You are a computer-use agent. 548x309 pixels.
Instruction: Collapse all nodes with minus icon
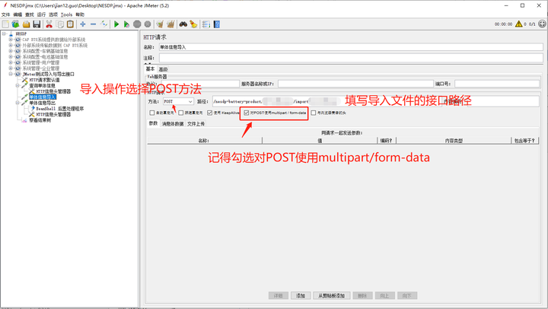[94, 24]
